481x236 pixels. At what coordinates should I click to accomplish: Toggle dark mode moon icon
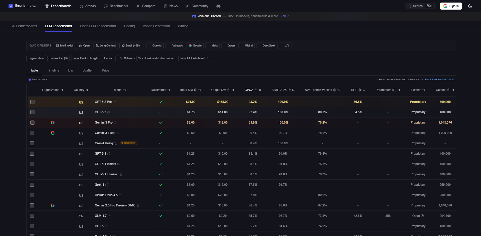click(470, 6)
